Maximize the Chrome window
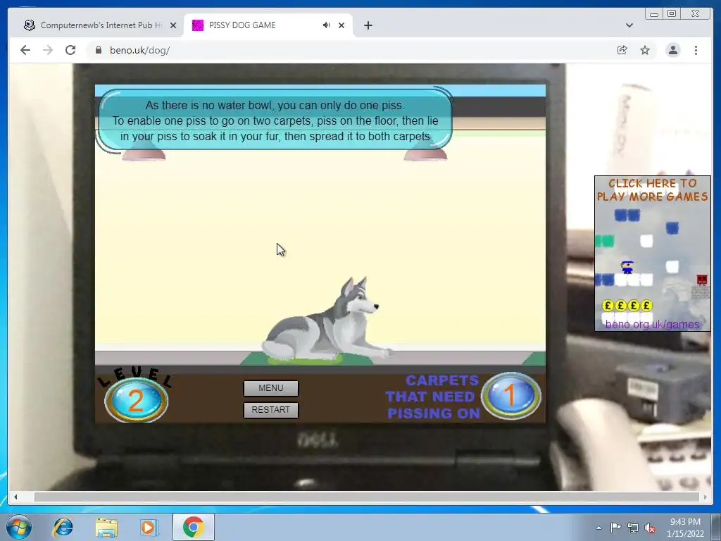Image resolution: width=721 pixels, height=541 pixels. click(x=671, y=14)
